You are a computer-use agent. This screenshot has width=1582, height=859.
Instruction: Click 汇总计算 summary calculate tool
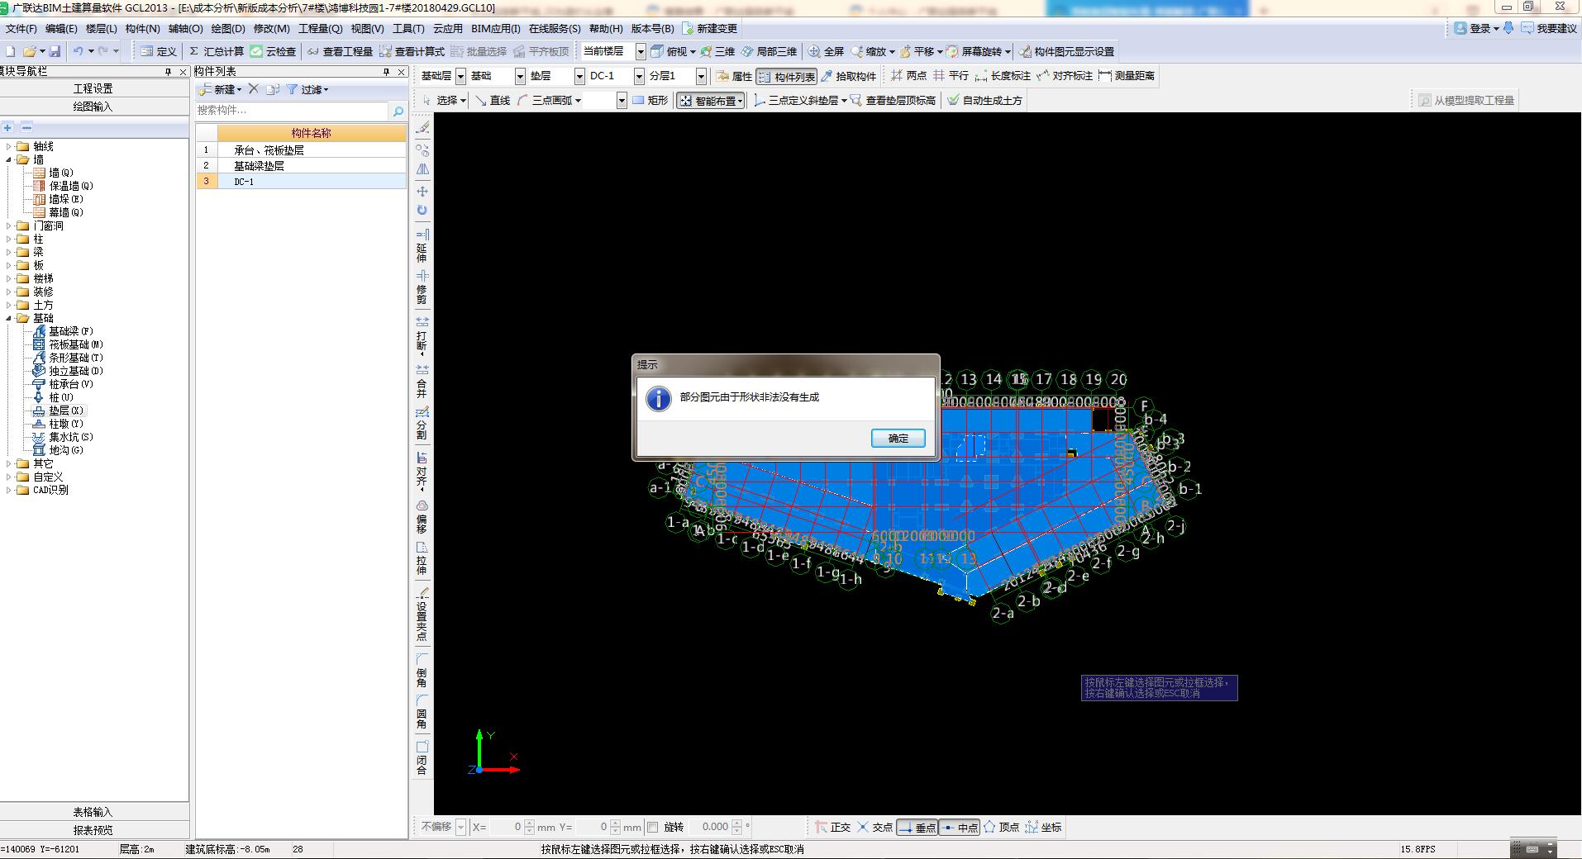pyautogui.click(x=216, y=51)
